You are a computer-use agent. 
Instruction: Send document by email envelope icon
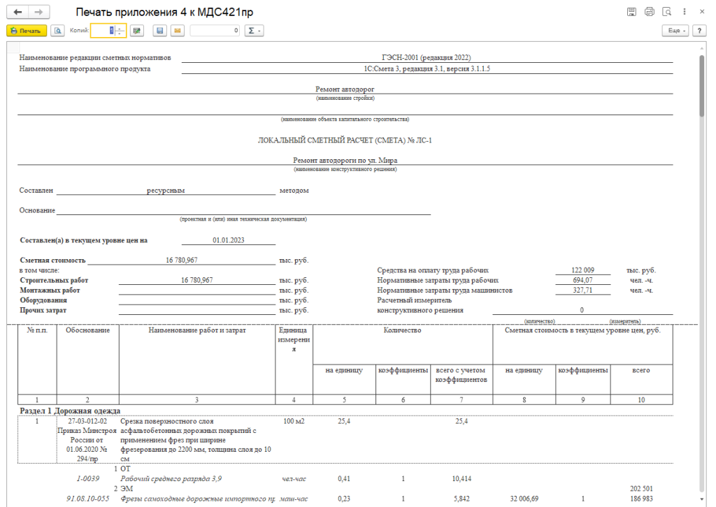click(x=177, y=31)
